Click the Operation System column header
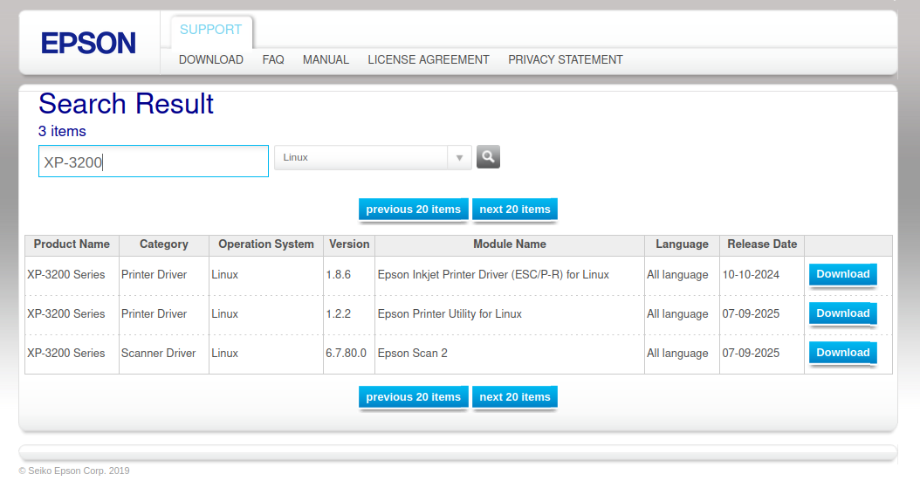 (266, 244)
